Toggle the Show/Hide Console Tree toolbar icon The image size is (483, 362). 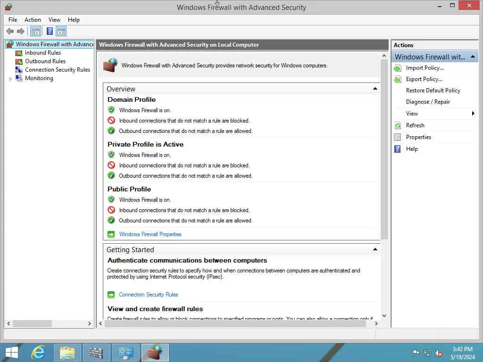[x=36, y=31]
